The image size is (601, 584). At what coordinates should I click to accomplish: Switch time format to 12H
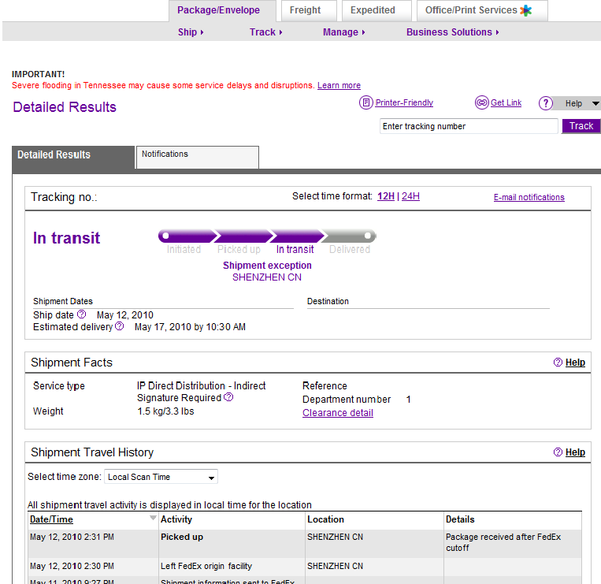tap(386, 196)
